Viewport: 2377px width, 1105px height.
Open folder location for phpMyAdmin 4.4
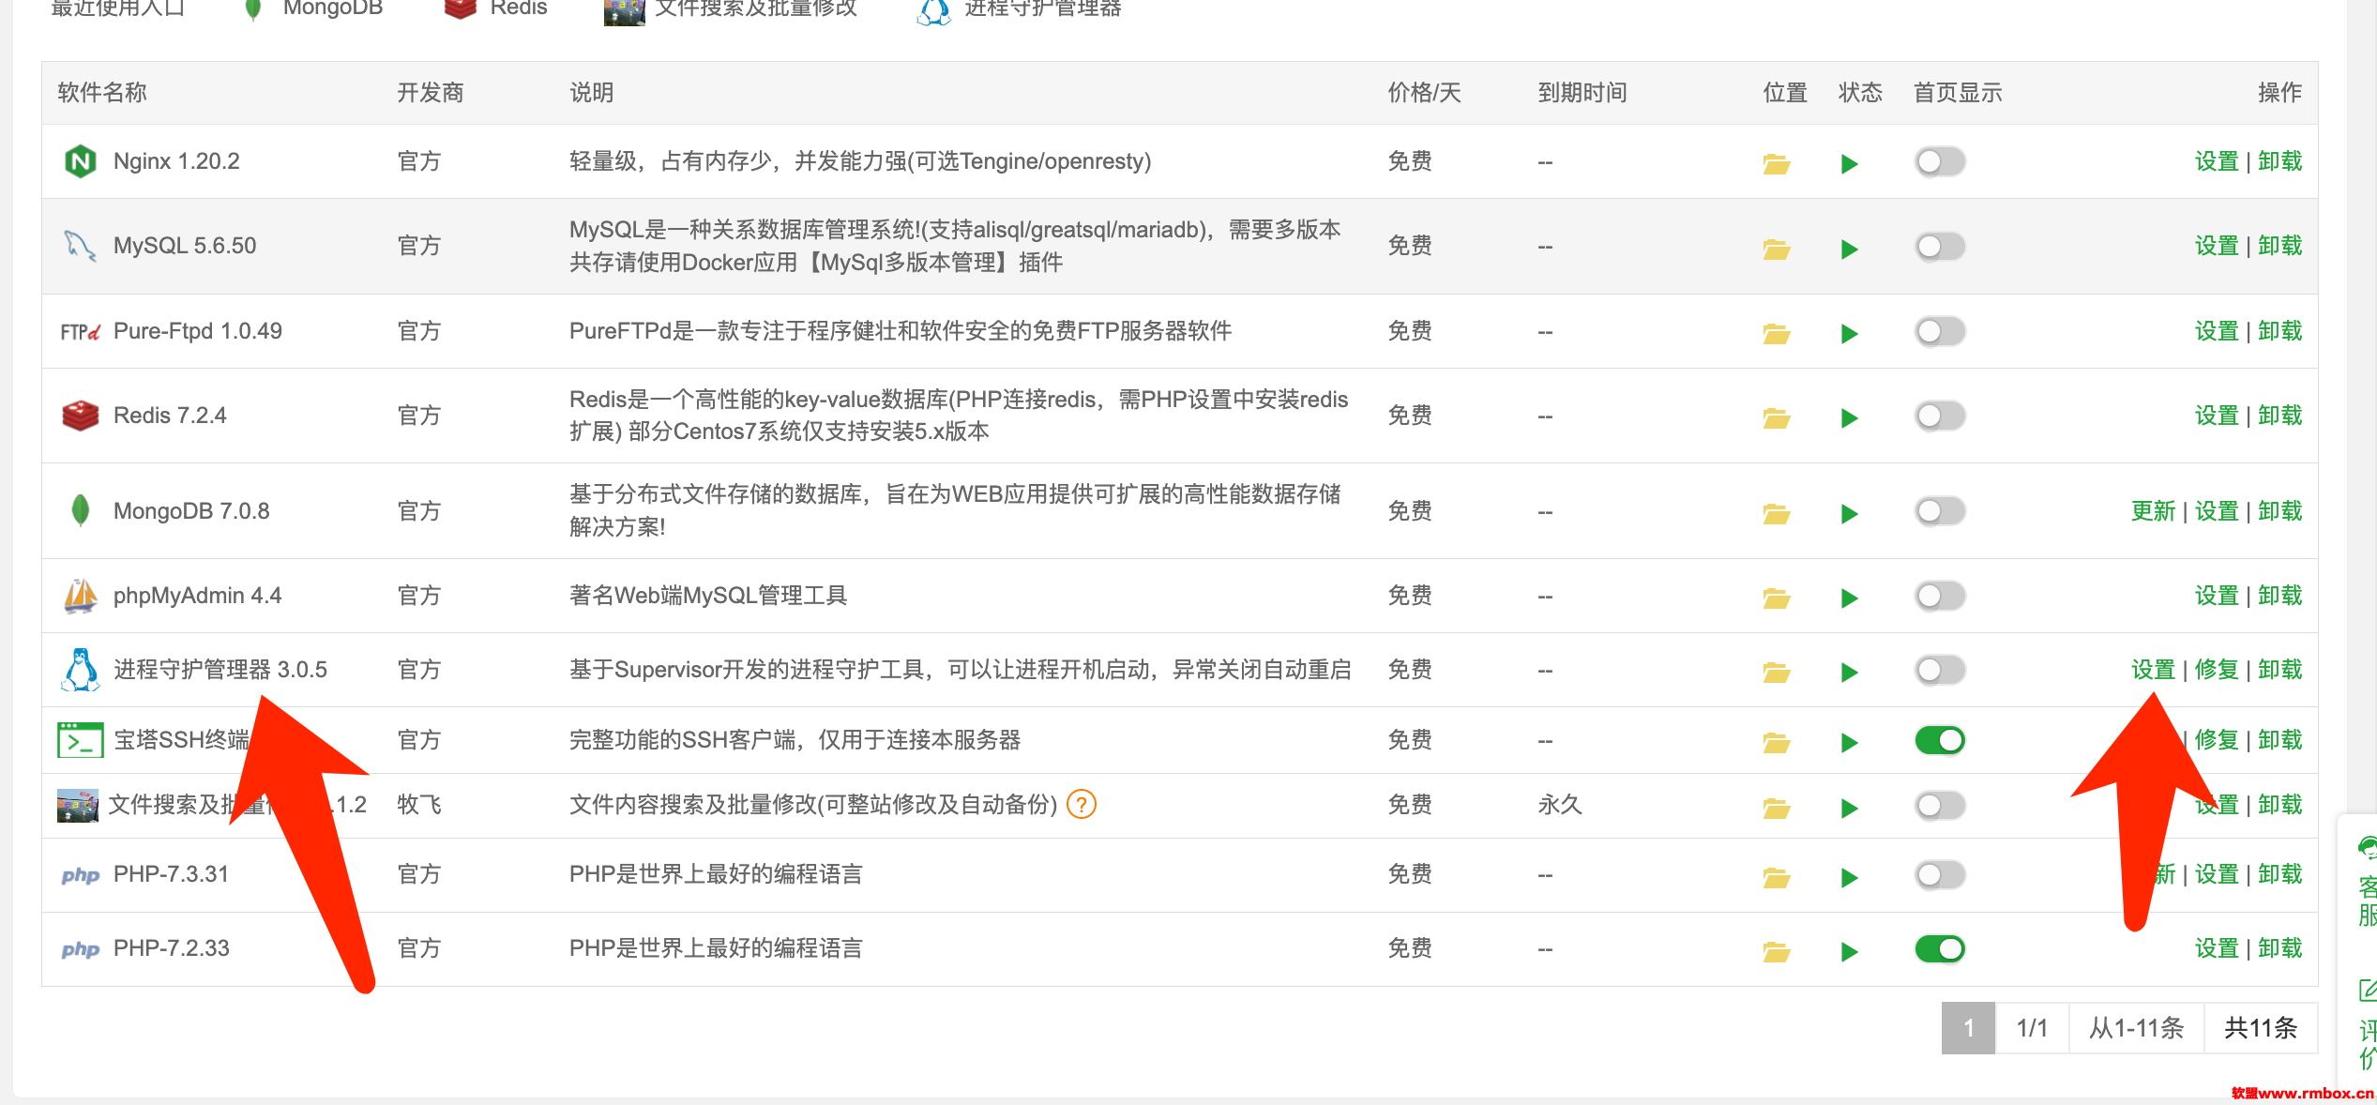[x=1777, y=598]
